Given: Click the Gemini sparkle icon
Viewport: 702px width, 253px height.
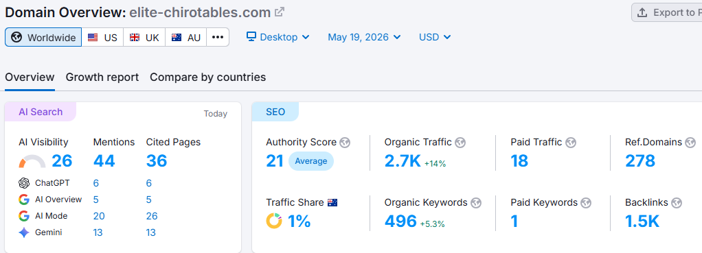Looking at the screenshot, I should tap(24, 232).
